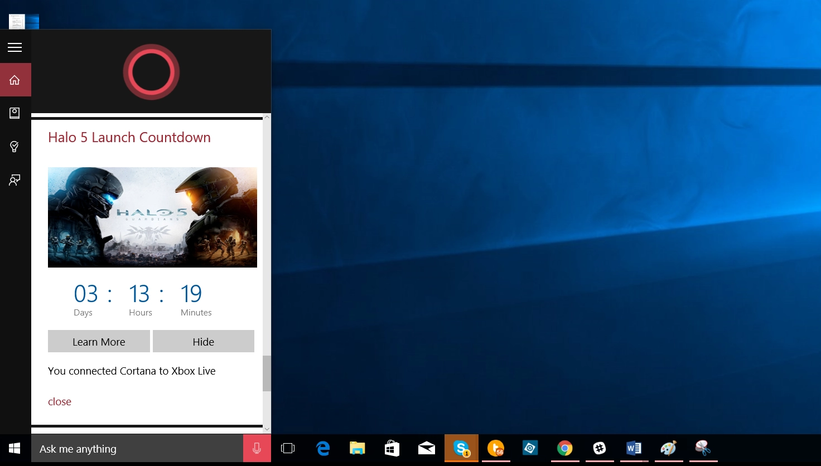
Task: Switch to Google Chrome in the taskbar
Action: click(565, 448)
